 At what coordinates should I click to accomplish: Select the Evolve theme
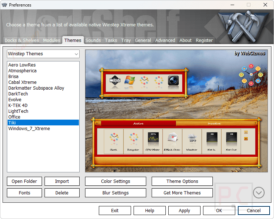43,99
